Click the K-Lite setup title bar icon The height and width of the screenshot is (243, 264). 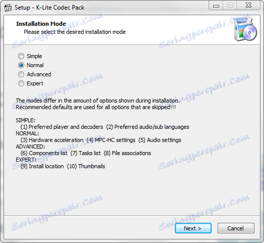point(8,8)
